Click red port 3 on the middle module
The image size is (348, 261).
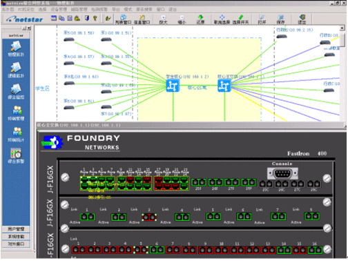point(149,217)
